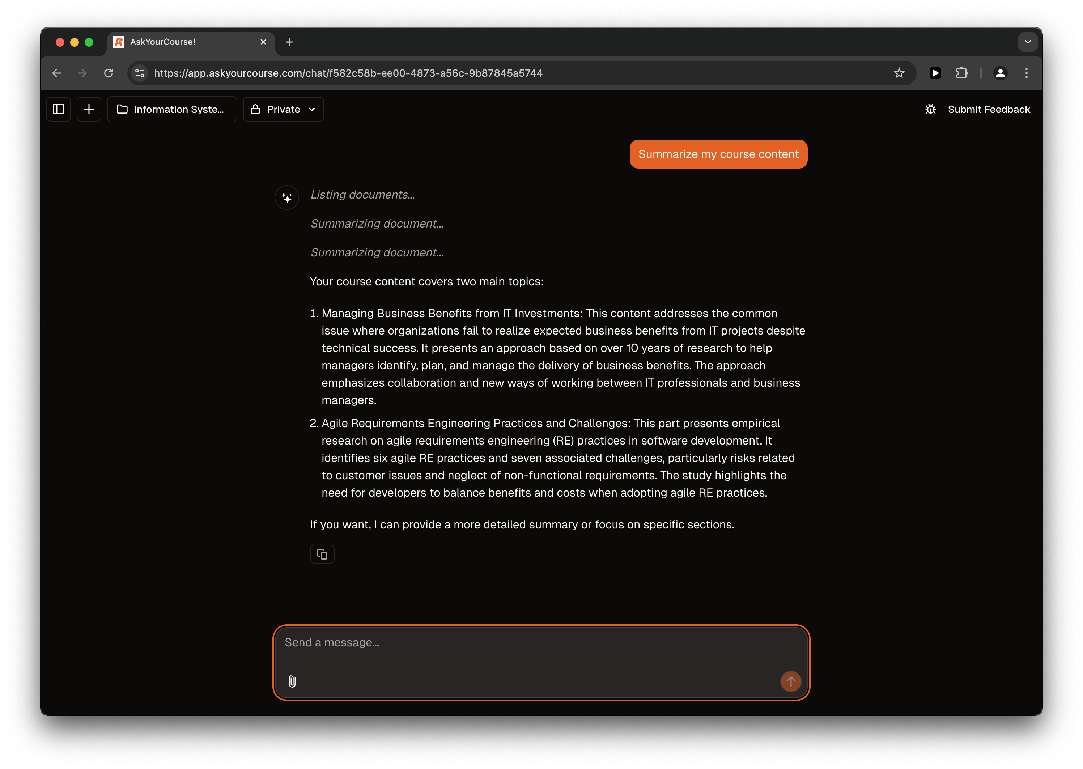Expand the tab search chevron dropdown
Screen dimensions: 1083x769
[x=1028, y=42]
